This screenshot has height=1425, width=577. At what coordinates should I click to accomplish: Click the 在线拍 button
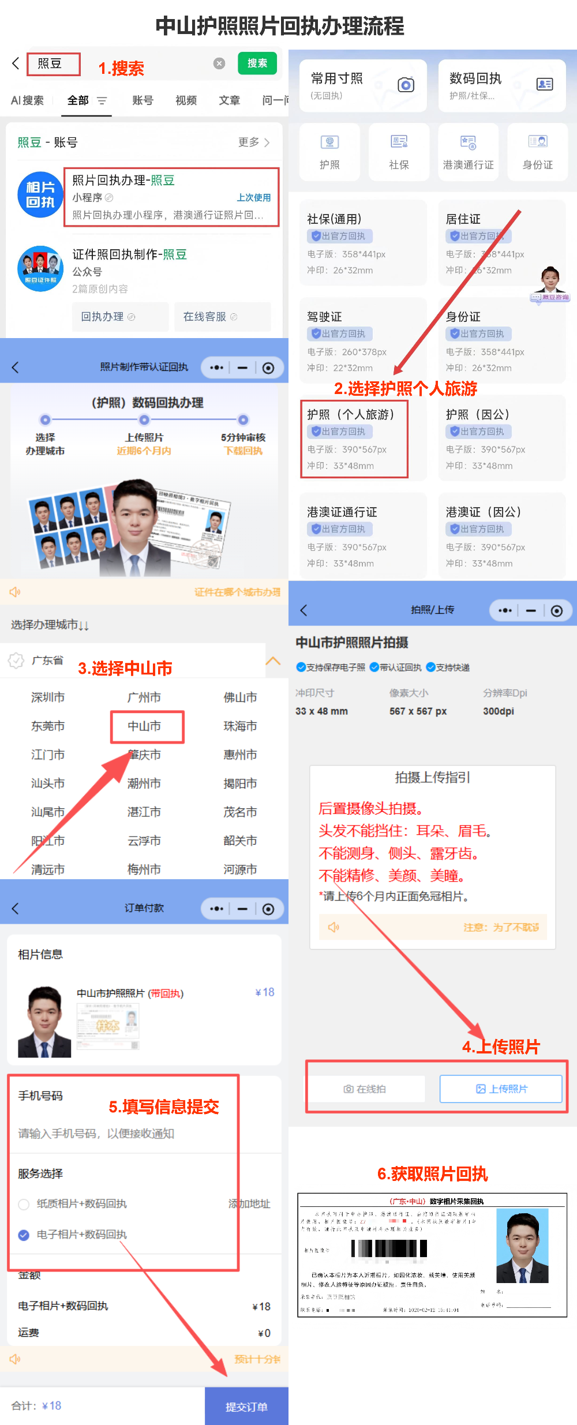tap(365, 1089)
